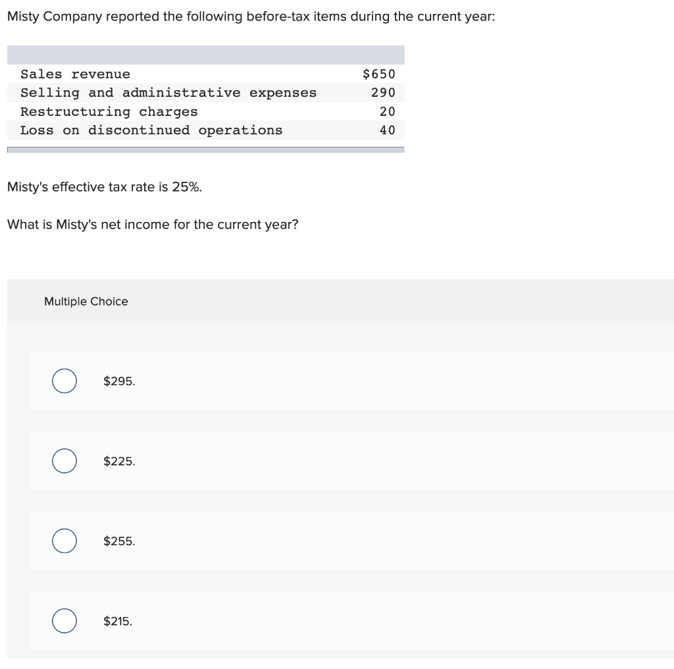
Task: Click the horizontal scrollbar beneath the table
Action: point(206,149)
